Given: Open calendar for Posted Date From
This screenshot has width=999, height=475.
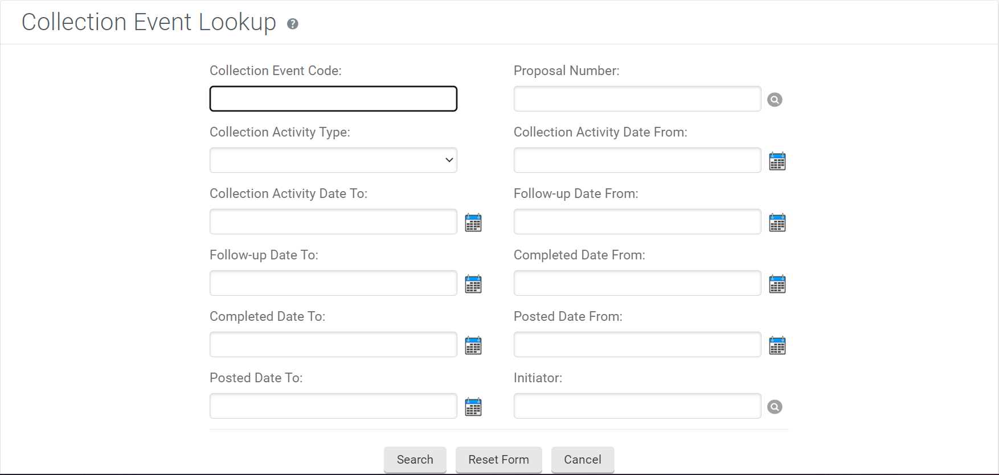Looking at the screenshot, I should (777, 346).
